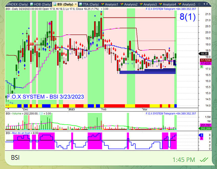Viewport: 217px width, 169px height.
Task: Click the 21.5 price axis label
Action: pos(208,14)
